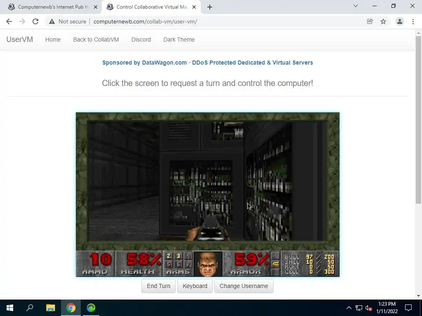The width and height of the screenshot is (422, 316).
Task: Click the '10' AMMO counter
Action: coord(101,260)
